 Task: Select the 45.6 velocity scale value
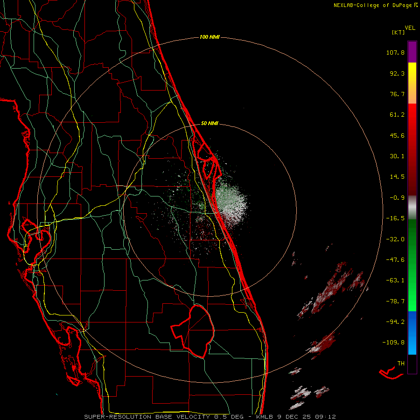pos(397,135)
